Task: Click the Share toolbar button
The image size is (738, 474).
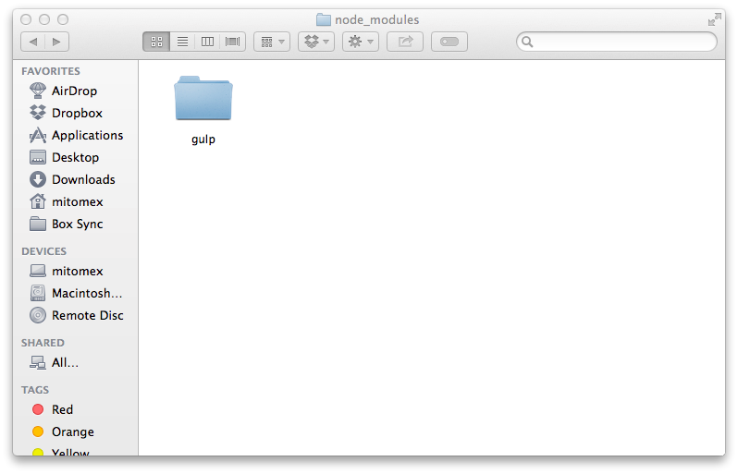Action: (405, 42)
